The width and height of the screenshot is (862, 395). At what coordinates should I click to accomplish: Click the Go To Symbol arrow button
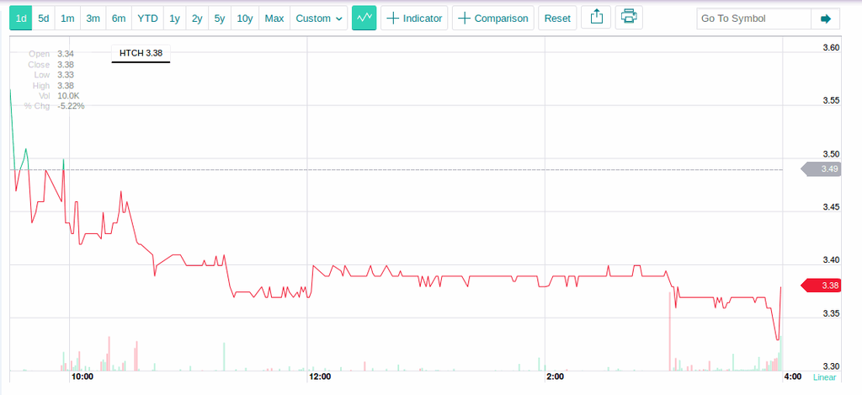point(826,19)
